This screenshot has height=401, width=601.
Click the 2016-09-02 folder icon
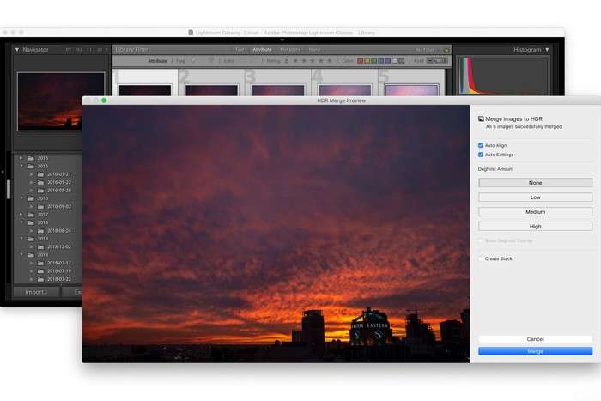click(x=40, y=206)
